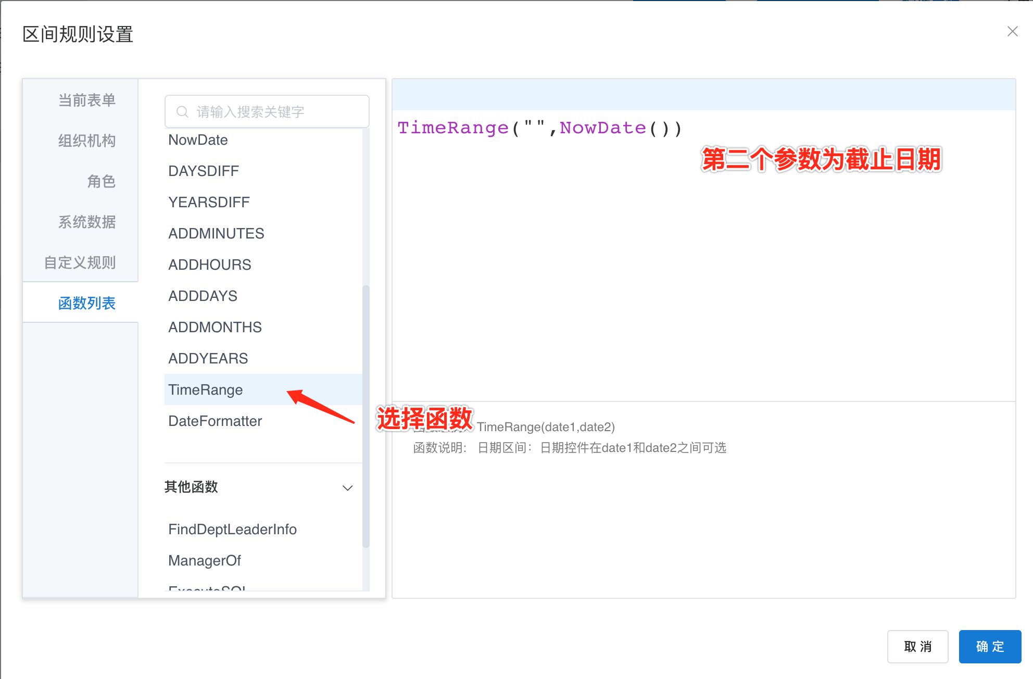Click the function list scrollbar
The height and width of the screenshot is (679, 1033).
366,417
